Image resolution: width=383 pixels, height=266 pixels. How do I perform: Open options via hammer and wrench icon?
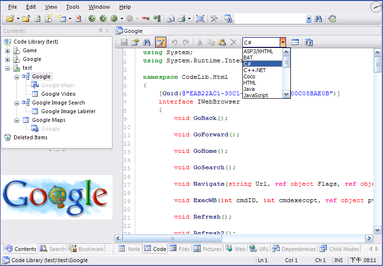coord(214,18)
